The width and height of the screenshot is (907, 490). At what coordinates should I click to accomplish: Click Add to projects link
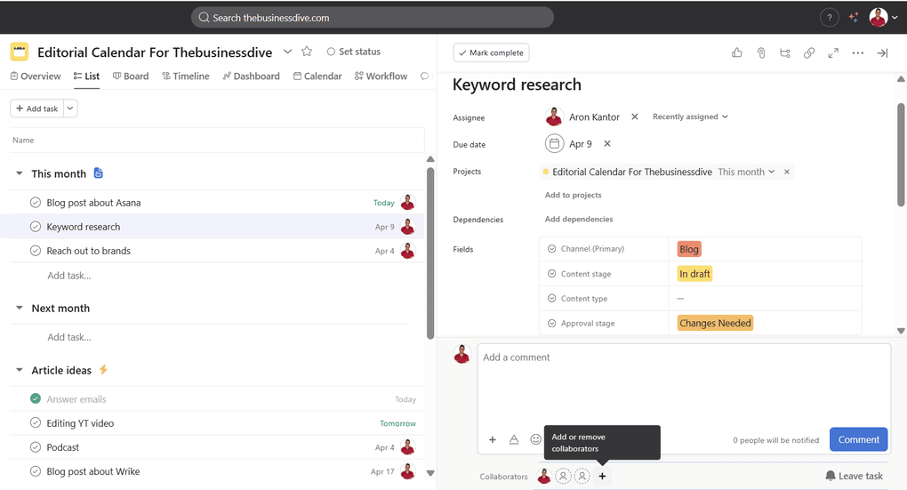[x=574, y=195]
